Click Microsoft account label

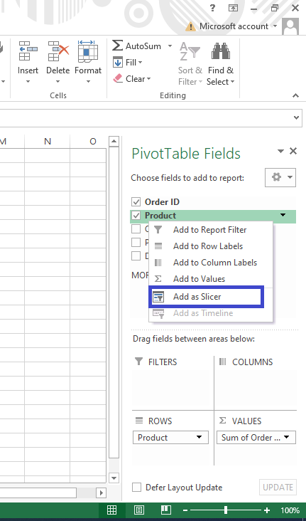click(234, 26)
